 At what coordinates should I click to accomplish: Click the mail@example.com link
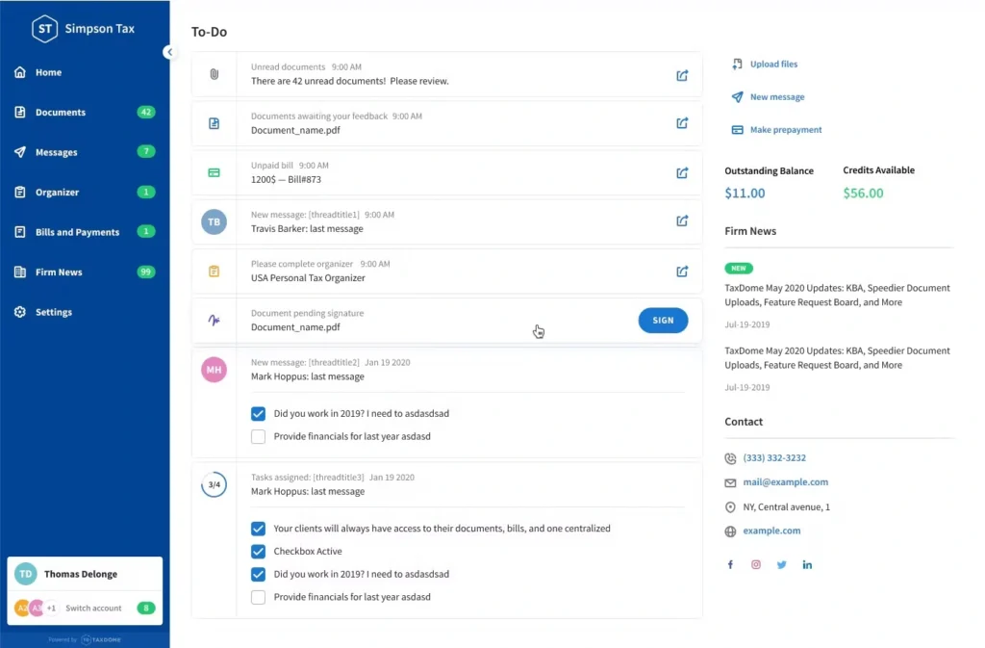(785, 481)
